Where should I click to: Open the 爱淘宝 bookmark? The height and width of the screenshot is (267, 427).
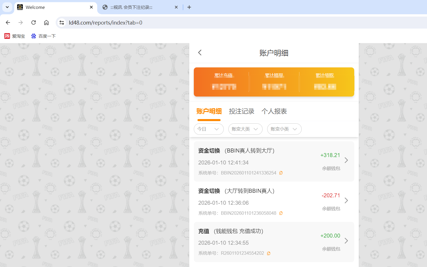tap(15, 36)
